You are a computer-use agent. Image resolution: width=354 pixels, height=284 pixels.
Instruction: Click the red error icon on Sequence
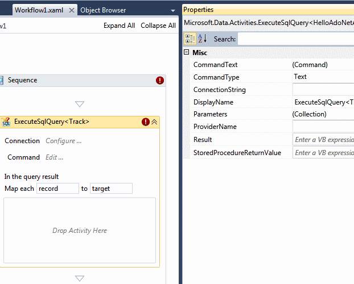coord(159,81)
